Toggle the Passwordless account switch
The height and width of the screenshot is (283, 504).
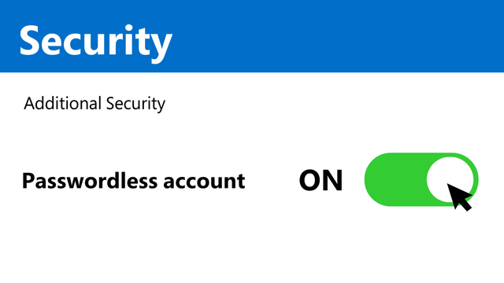421,179
